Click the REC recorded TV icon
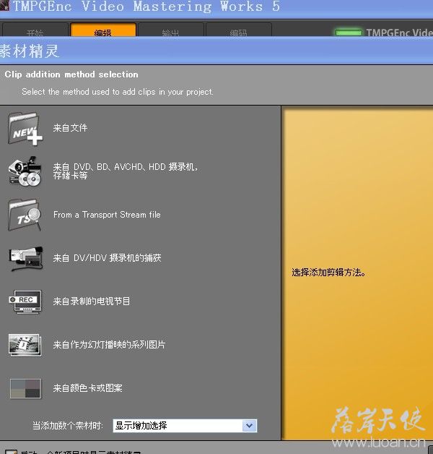Screen dimensions: 433x454 pos(25,301)
